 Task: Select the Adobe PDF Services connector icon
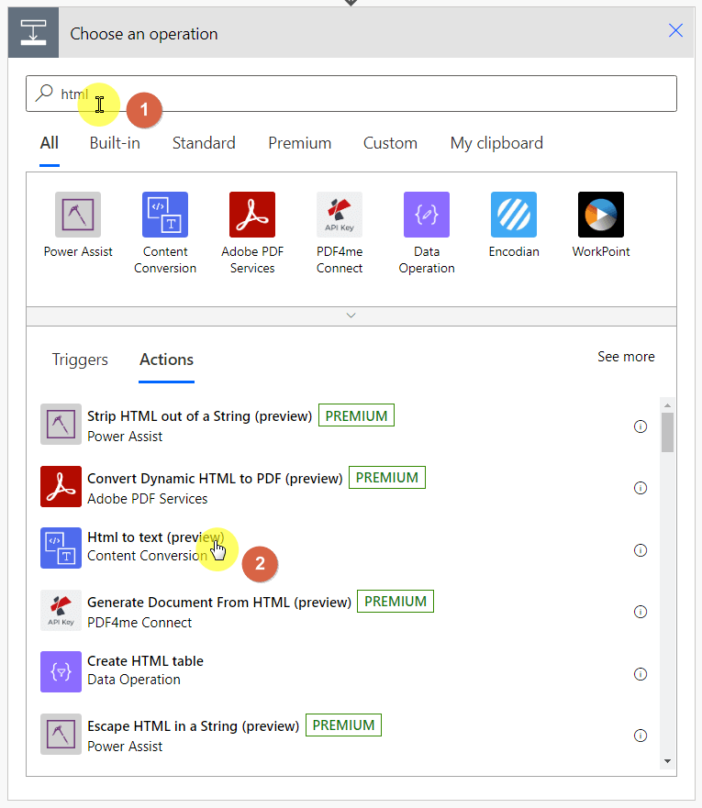point(252,215)
